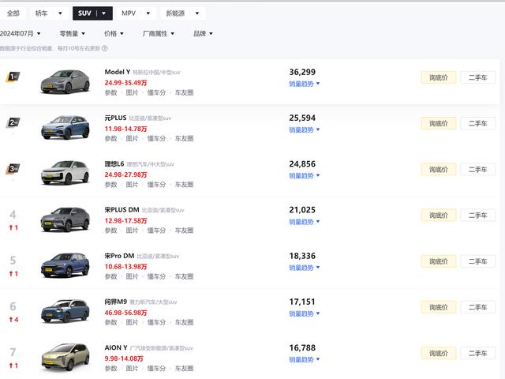The image size is (505, 379).
Task: Open the AION Y title link
Action: (x=116, y=347)
